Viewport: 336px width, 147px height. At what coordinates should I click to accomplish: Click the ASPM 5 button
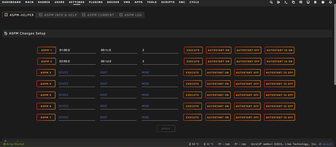point(46,95)
